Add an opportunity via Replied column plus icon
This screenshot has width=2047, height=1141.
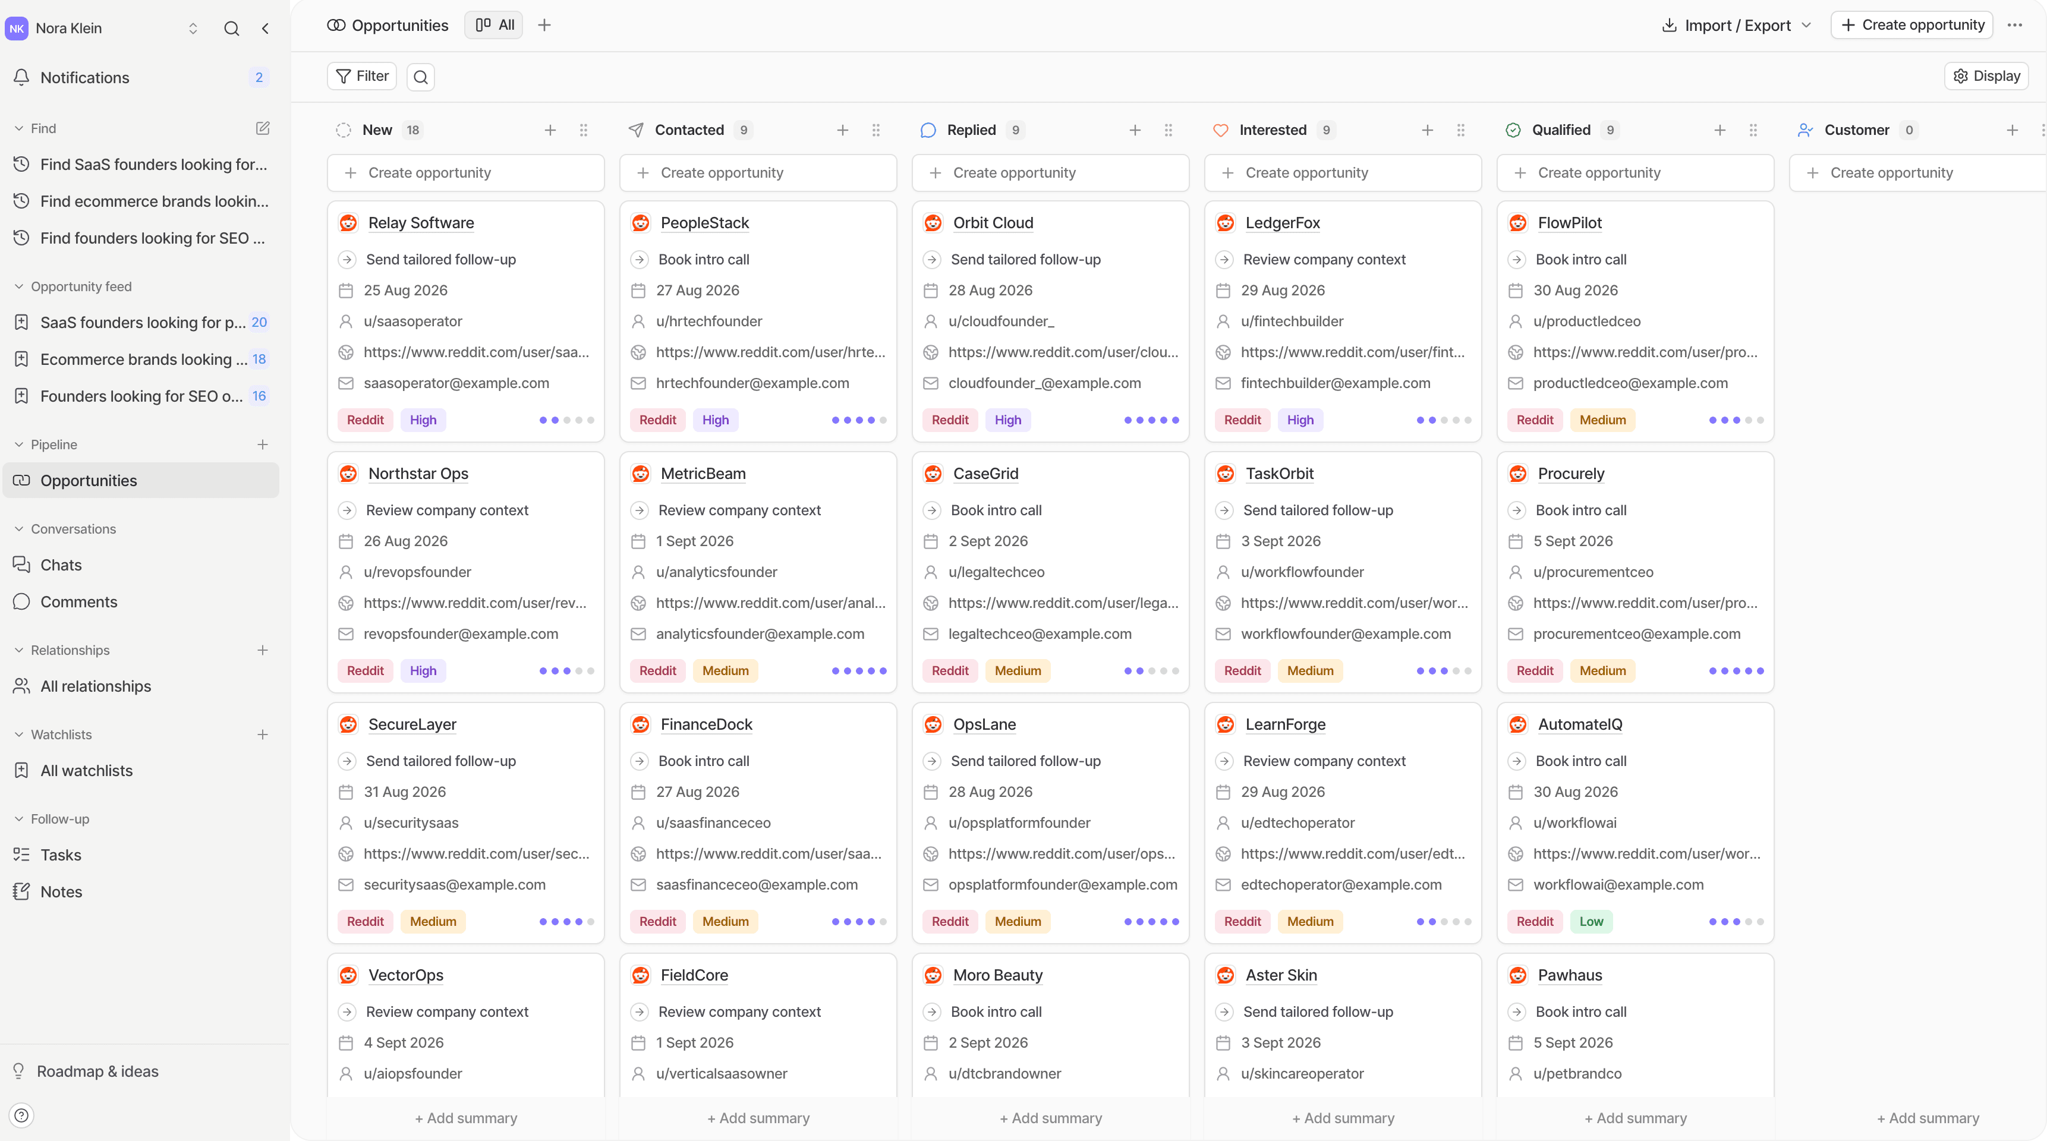1135,130
